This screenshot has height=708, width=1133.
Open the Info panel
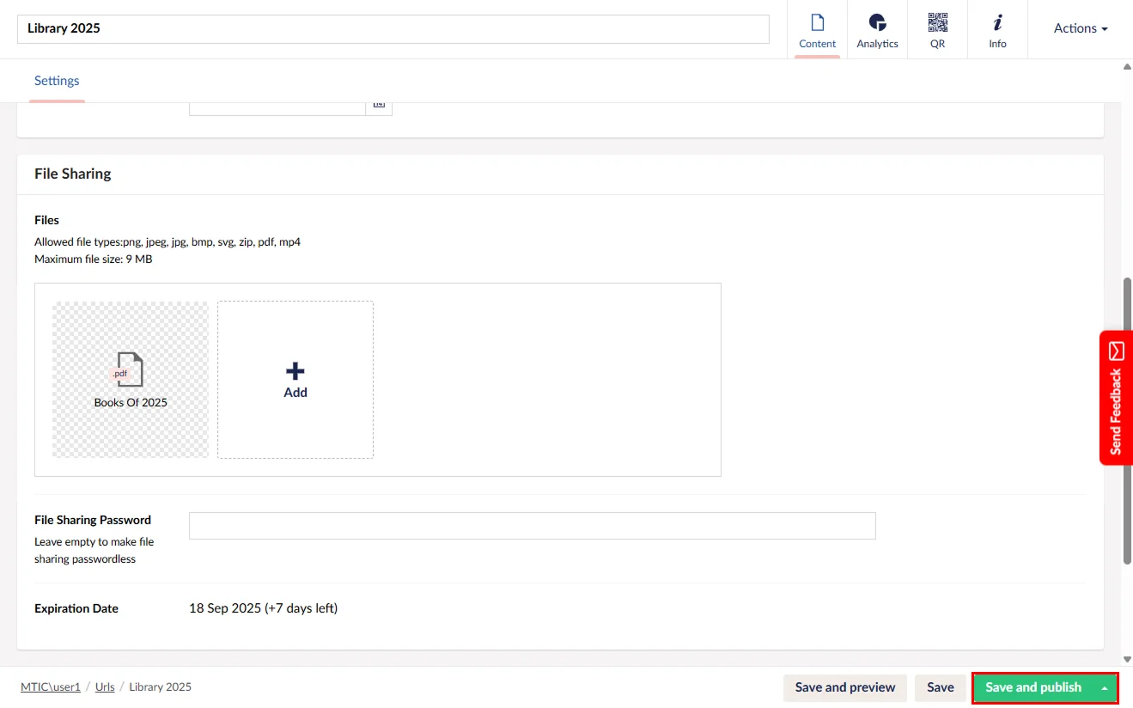pos(997,30)
